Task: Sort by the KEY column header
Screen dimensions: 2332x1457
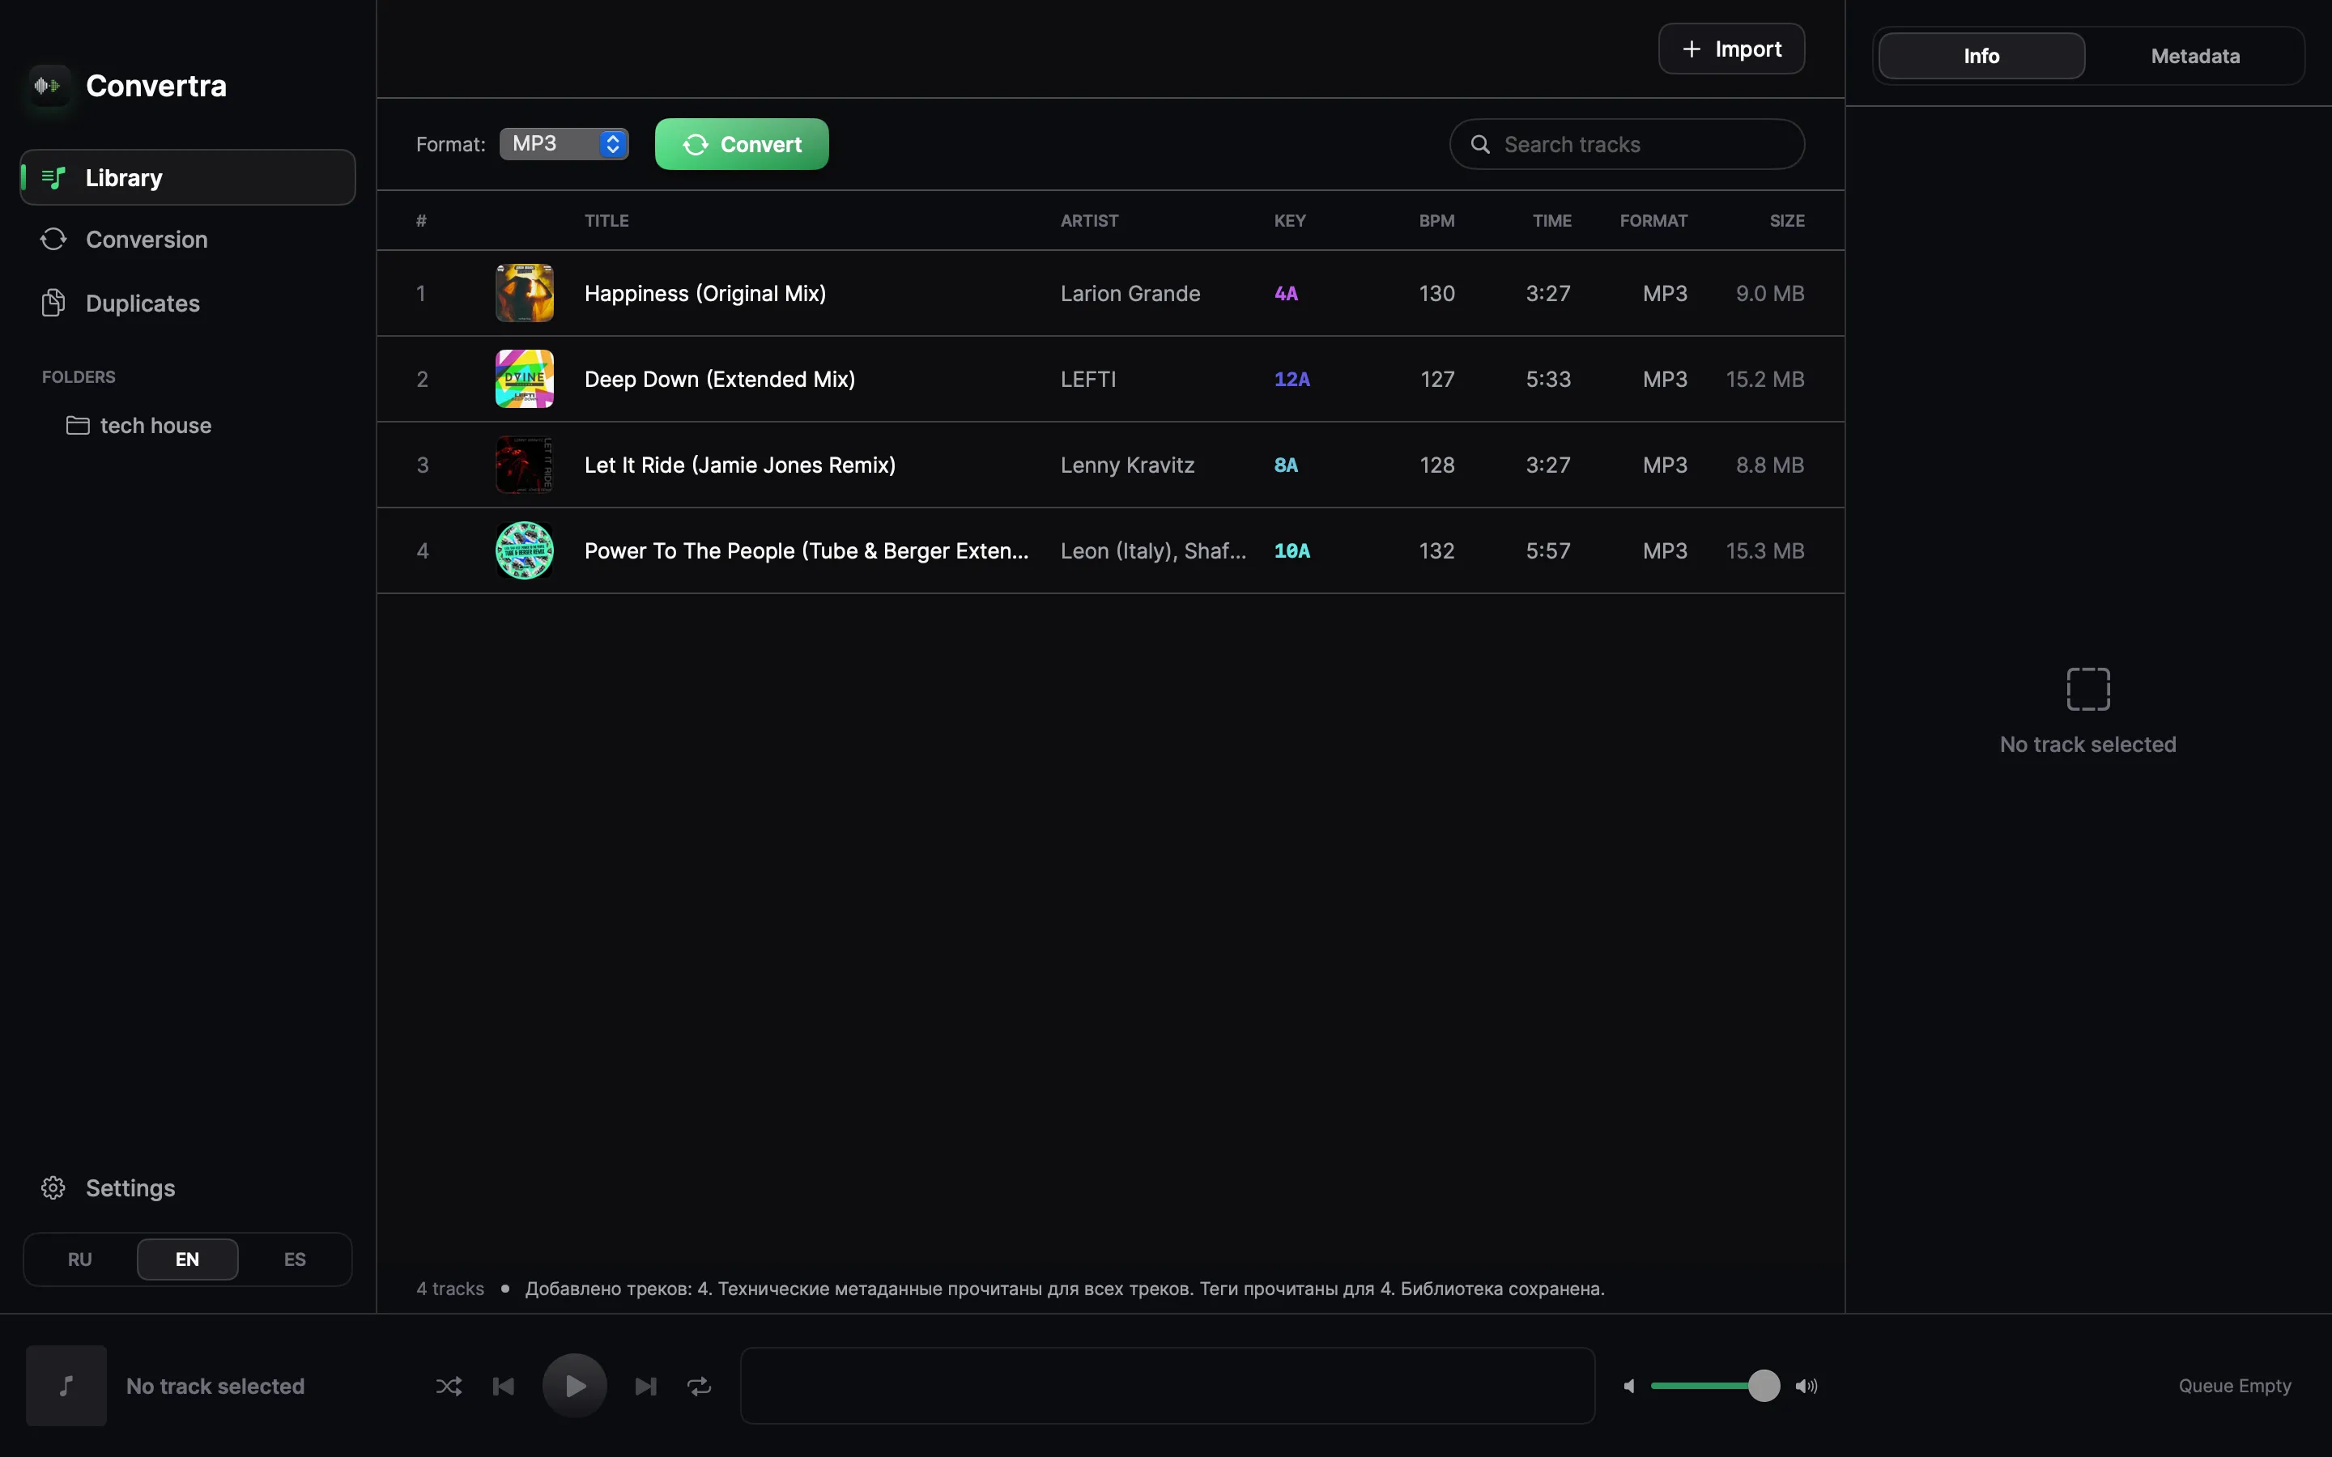Action: [1289, 221]
